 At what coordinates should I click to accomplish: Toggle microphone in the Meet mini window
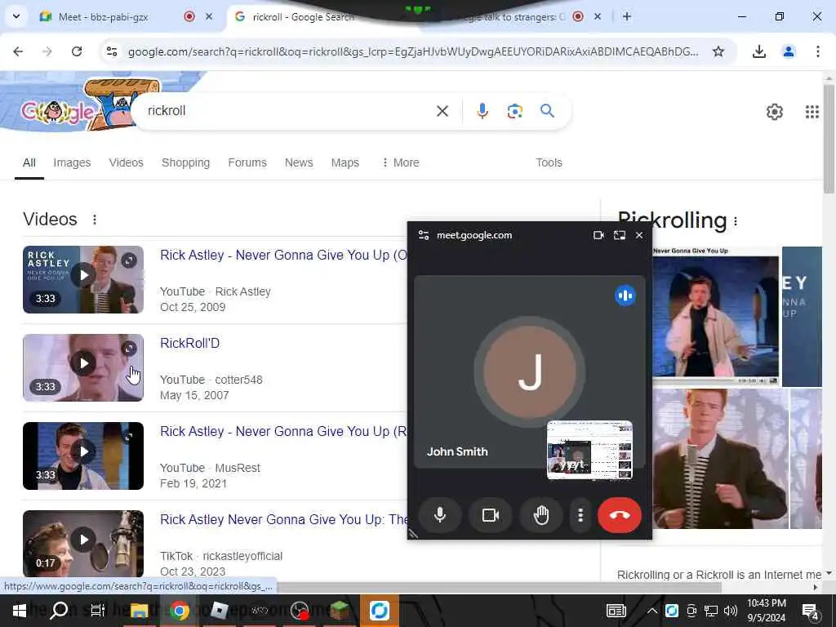[440, 515]
